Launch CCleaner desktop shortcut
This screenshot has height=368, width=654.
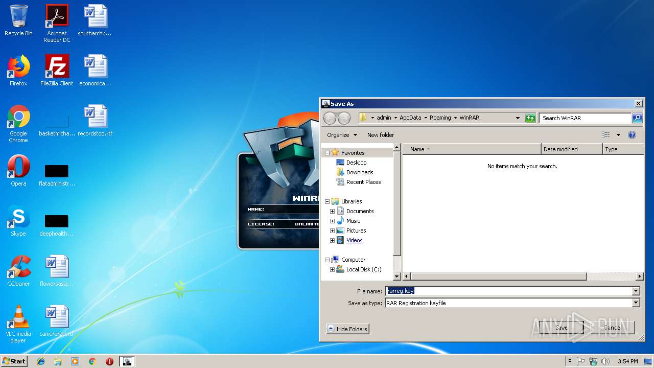pyautogui.click(x=18, y=271)
